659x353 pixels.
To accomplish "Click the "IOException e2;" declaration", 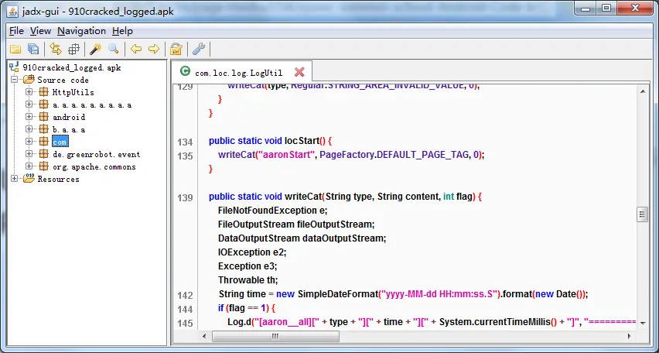I will tap(252, 252).
